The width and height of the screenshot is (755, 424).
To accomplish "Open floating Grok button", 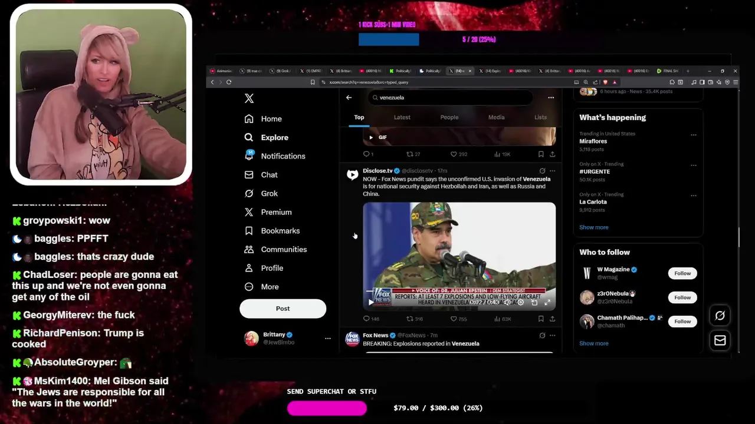I will (x=720, y=316).
